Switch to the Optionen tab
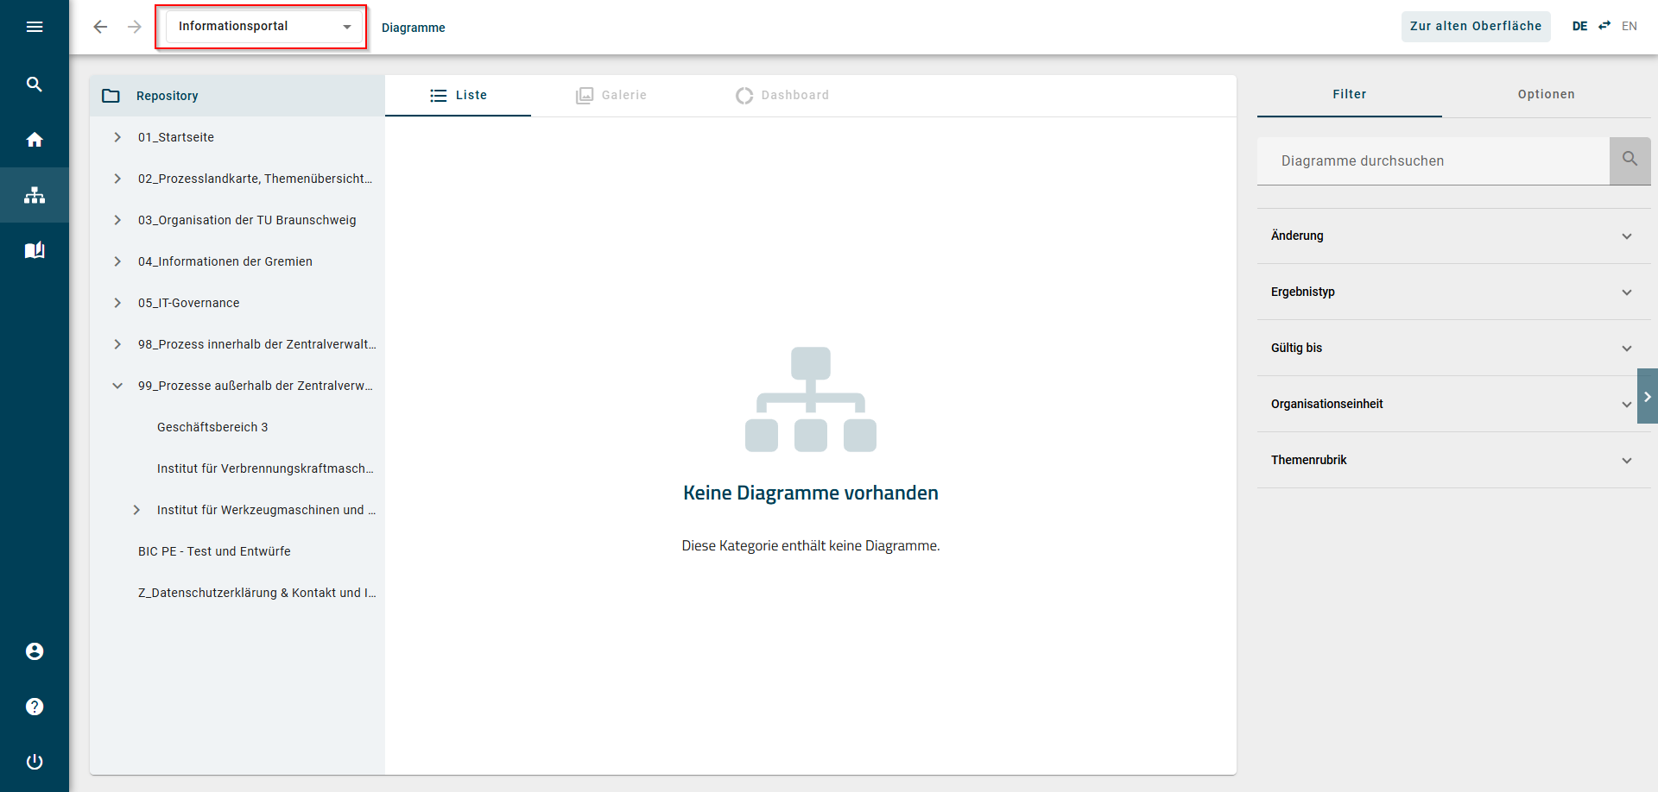The image size is (1658, 792). click(x=1546, y=94)
